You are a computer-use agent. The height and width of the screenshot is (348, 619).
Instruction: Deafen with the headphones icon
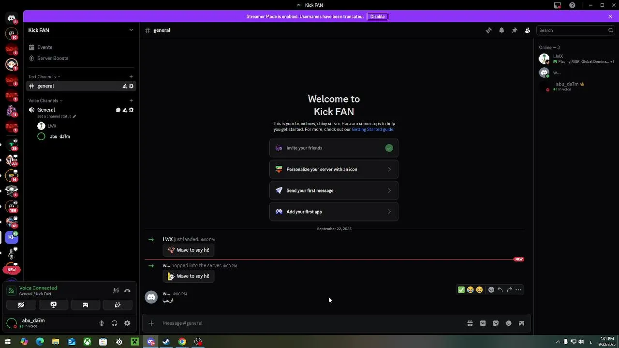pos(115,323)
